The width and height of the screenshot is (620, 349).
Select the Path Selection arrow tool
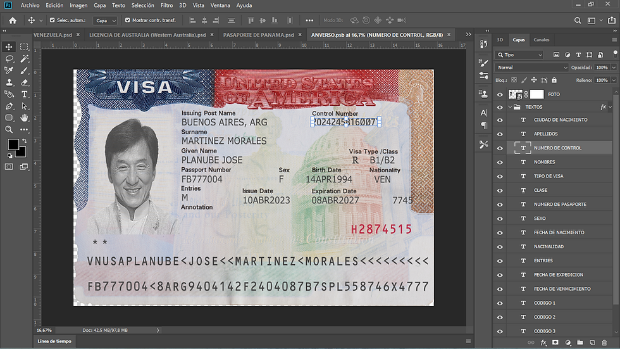[24, 106]
